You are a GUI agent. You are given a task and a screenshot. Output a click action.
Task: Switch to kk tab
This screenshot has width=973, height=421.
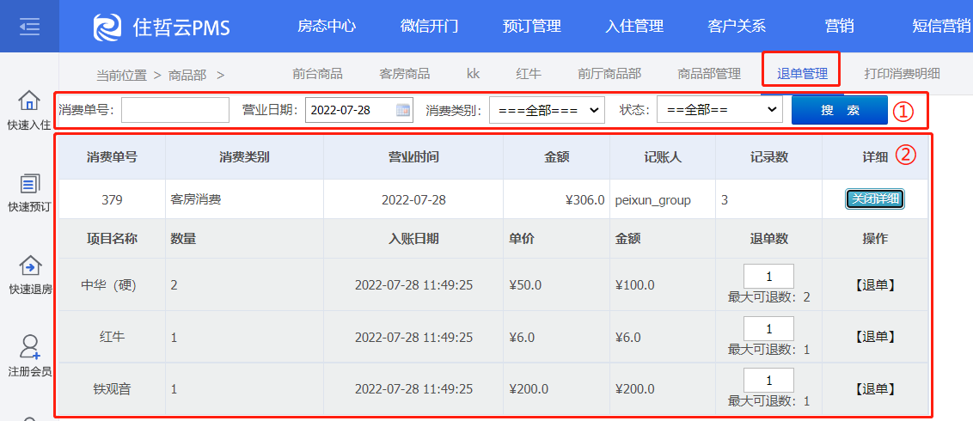pyautogui.click(x=473, y=74)
